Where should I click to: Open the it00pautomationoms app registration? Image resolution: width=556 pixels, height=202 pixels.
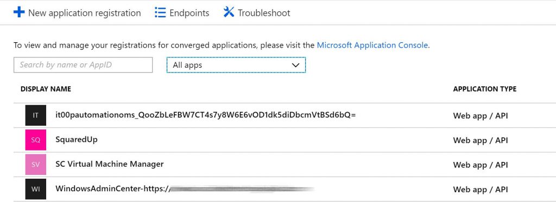click(278, 115)
